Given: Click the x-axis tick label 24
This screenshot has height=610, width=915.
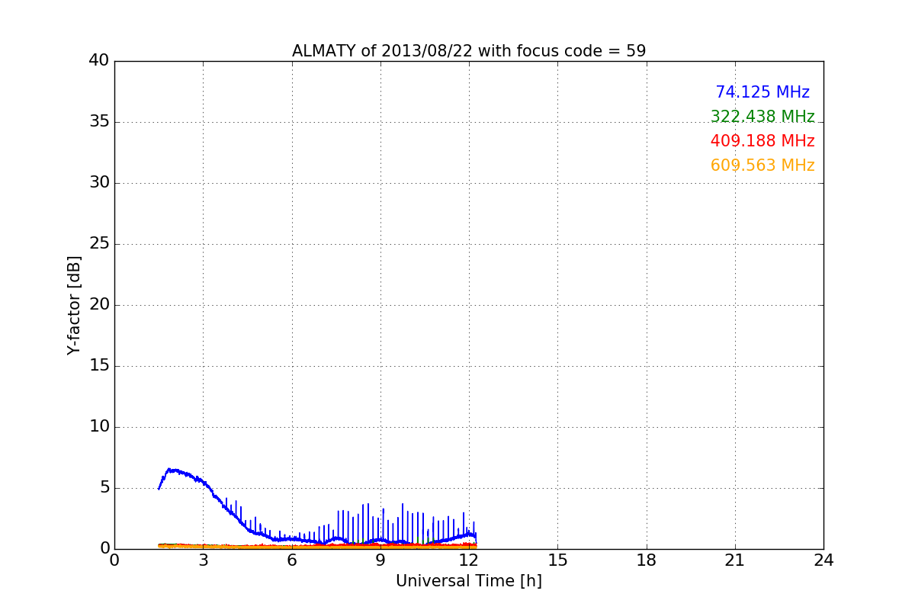Looking at the screenshot, I should (823, 560).
